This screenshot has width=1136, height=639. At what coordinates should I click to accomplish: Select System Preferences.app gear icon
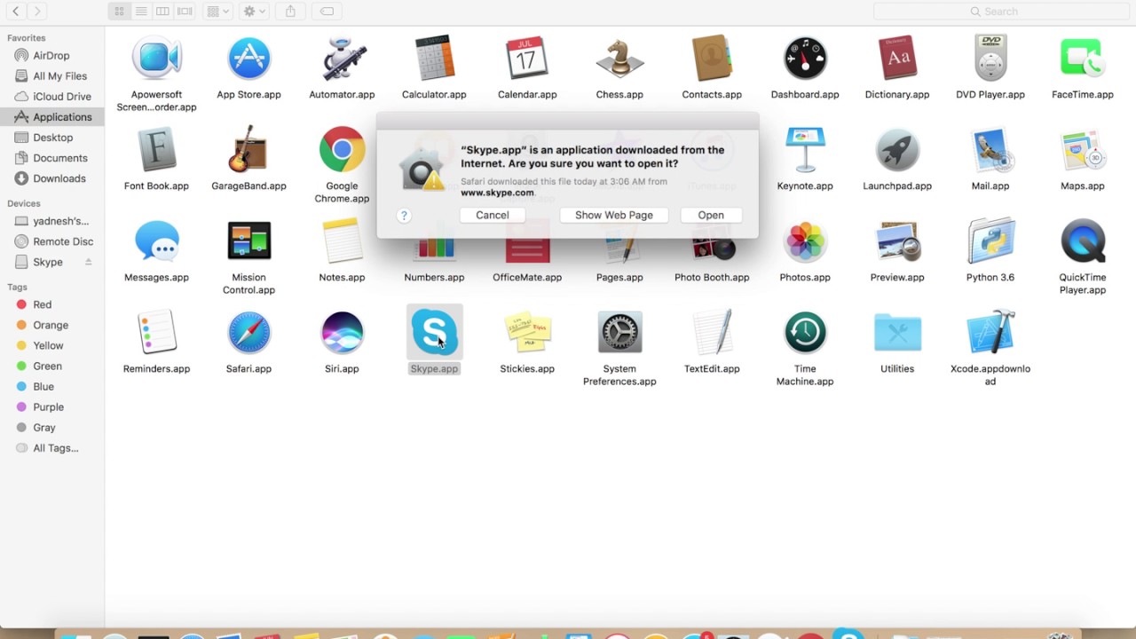(619, 333)
